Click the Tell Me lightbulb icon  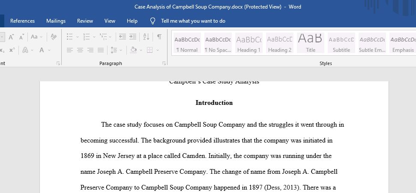point(153,21)
